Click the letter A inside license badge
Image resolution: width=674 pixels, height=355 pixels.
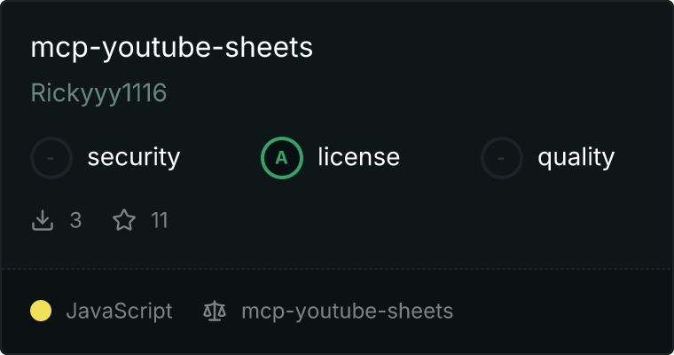pos(281,158)
